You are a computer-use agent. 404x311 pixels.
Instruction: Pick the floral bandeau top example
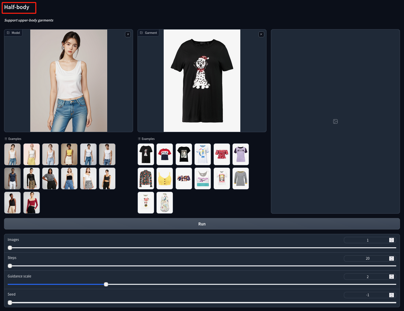point(184,178)
